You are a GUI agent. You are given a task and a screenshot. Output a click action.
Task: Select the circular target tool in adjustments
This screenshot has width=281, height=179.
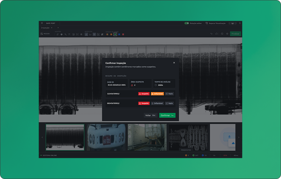tap(81, 34)
